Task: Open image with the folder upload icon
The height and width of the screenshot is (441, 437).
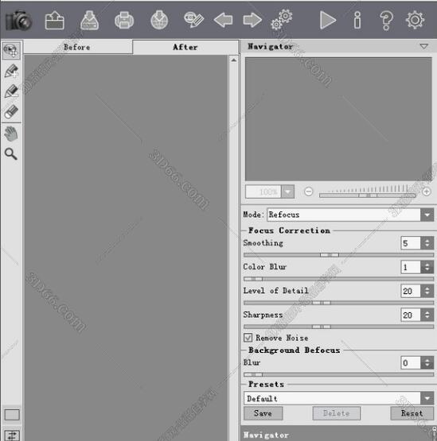Action: coord(55,20)
